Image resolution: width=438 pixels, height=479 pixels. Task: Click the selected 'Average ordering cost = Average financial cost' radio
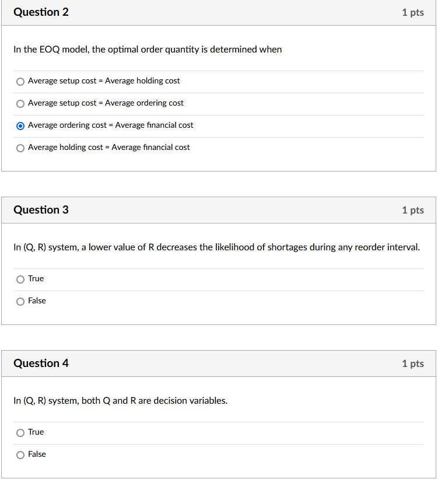pos(20,126)
